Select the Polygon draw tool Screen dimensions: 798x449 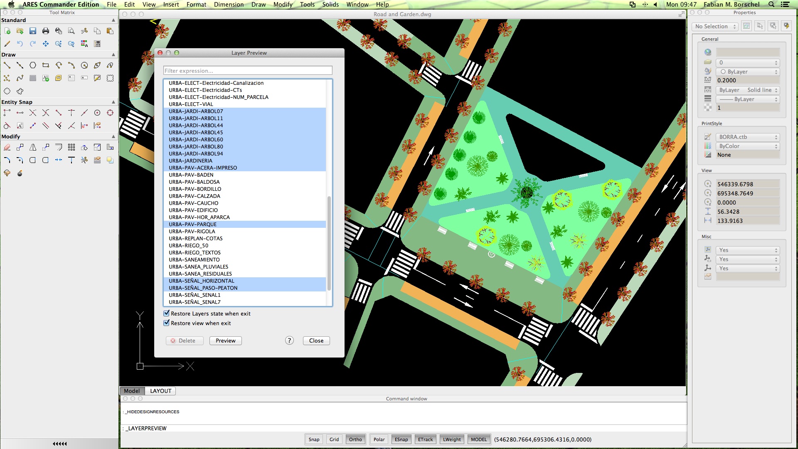[x=33, y=65]
